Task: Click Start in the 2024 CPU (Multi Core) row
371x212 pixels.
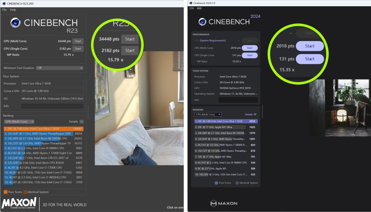Action: pyautogui.click(x=250, y=48)
